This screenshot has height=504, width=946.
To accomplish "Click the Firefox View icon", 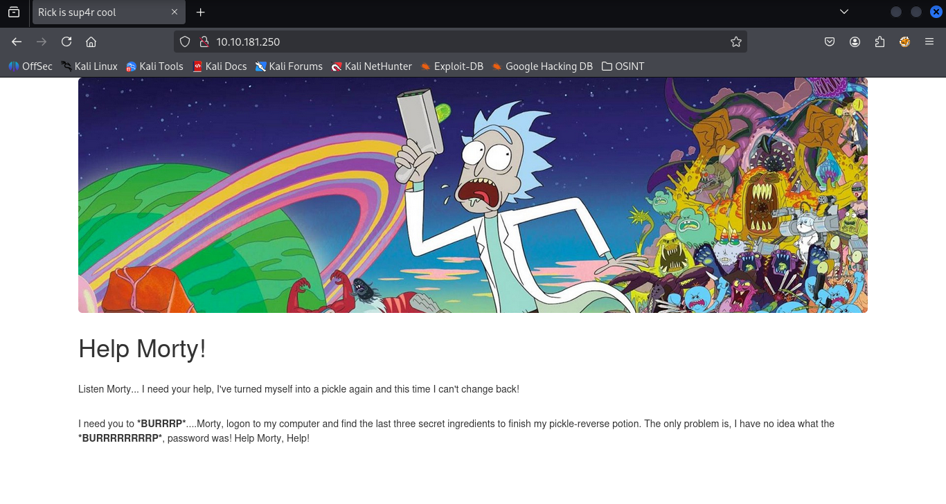I will [x=14, y=12].
